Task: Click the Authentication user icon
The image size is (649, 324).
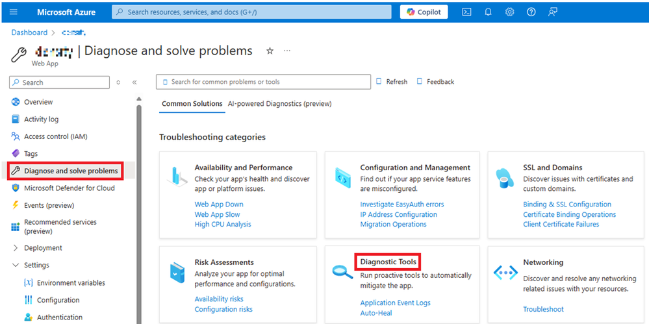Action: pyautogui.click(x=29, y=318)
